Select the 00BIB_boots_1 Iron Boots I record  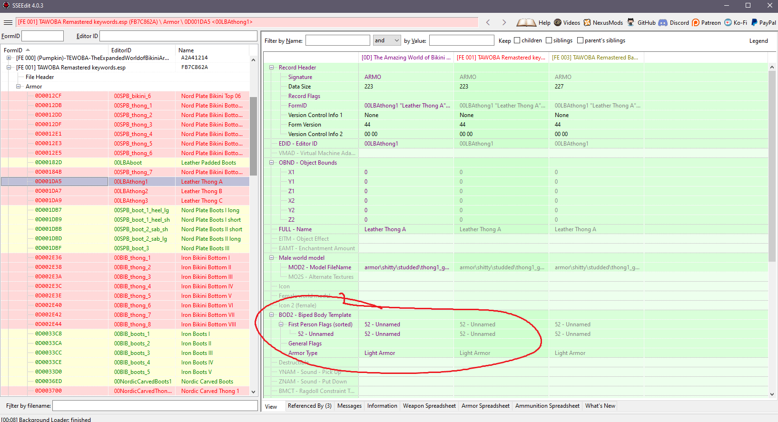pos(125,334)
